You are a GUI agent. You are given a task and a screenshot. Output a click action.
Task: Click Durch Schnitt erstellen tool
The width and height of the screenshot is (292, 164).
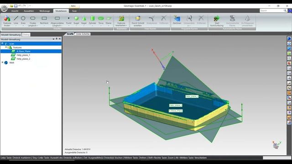[138, 21]
